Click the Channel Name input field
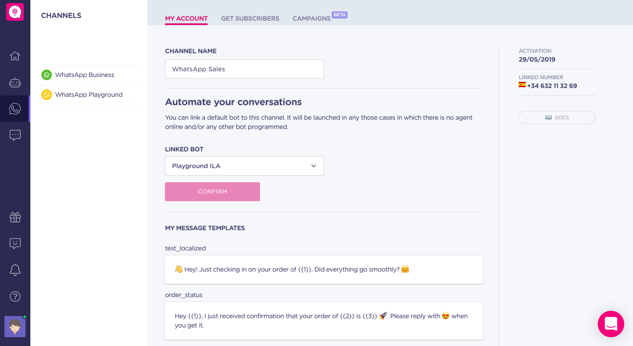Viewport: 633px width, 346px height. [x=245, y=69]
